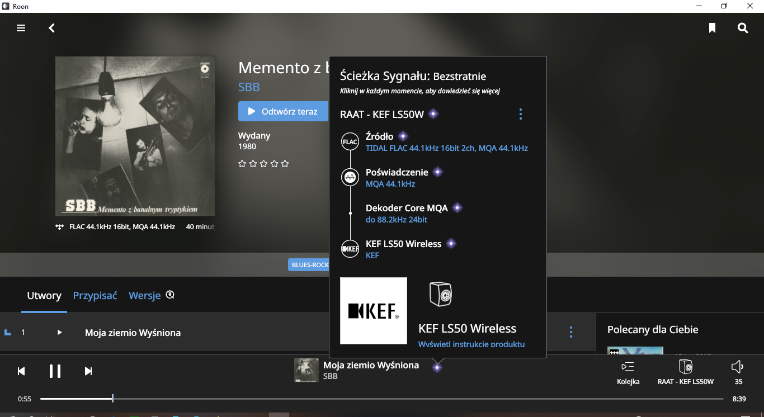Click the MQA authentication waveform icon
Screen dimensions: 764x417
tap(350, 178)
